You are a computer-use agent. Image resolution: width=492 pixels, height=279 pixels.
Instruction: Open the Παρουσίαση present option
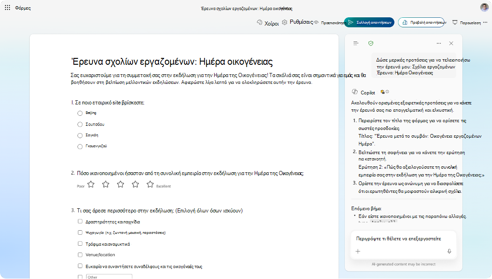tap(466, 23)
